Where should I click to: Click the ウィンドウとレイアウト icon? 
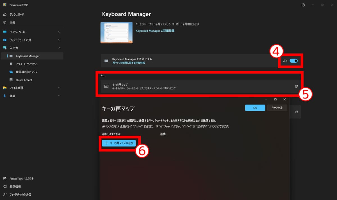[x=5, y=40]
